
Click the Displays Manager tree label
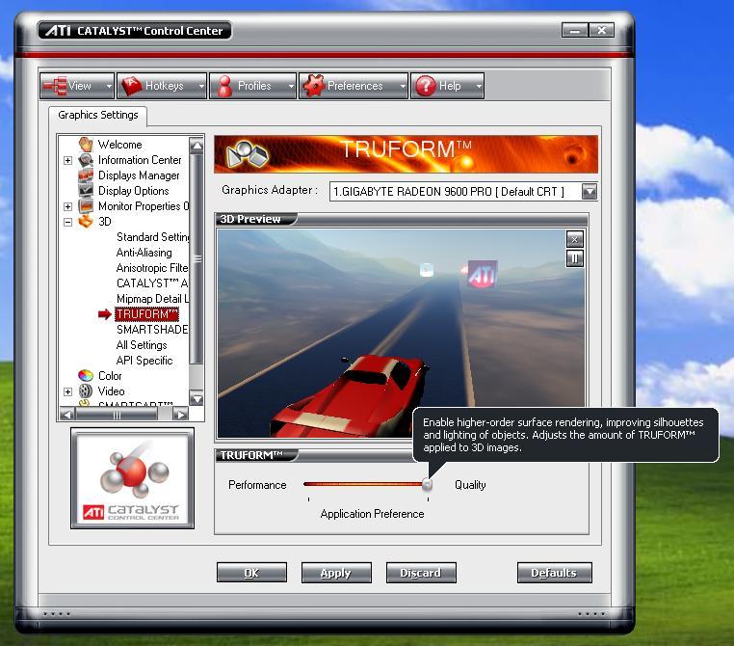click(x=139, y=175)
